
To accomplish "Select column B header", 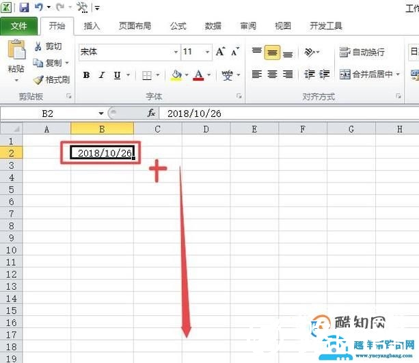I will (102, 129).
